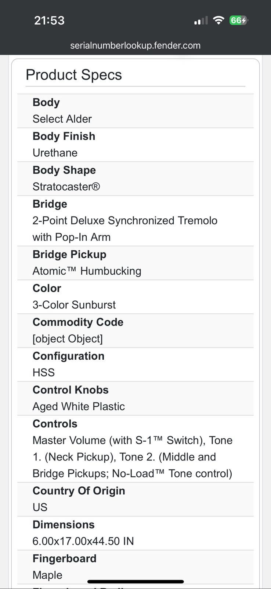Click the Atomic™ Humbucking pickup value
The image size is (271, 589).
tap(87, 271)
